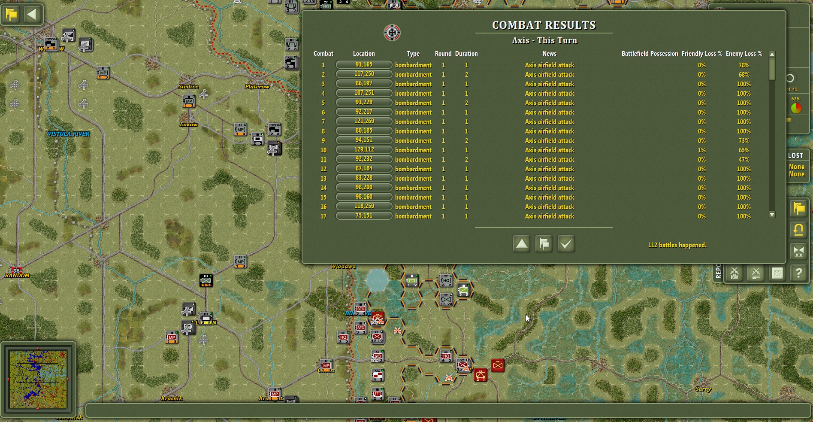The width and height of the screenshot is (813, 422).
Task: Select the black artillery unit north of Lublin
Action: 206,280
